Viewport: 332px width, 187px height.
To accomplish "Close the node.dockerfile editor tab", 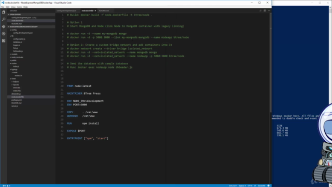I will 95,10.
